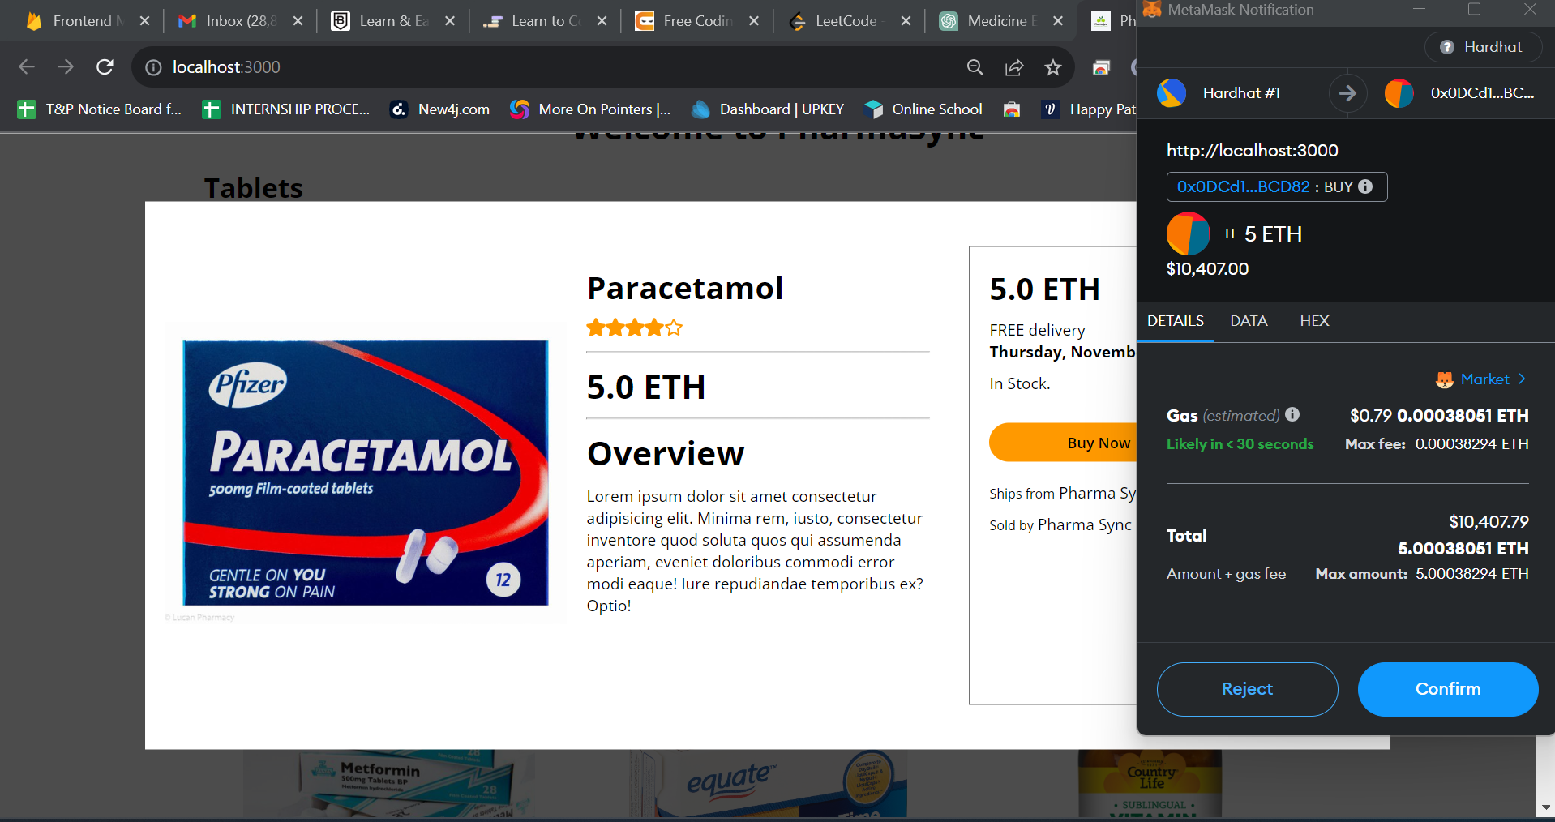The height and width of the screenshot is (822, 1555).
Task: Click the Paracetamol star rating
Action: pyautogui.click(x=635, y=328)
